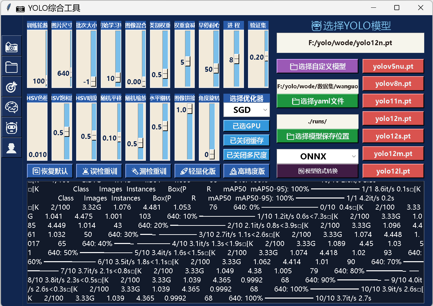Choose the yolov8n.pt model preset
The width and height of the screenshot is (433, 306).
pyautogui.click(x=393, y=84)
